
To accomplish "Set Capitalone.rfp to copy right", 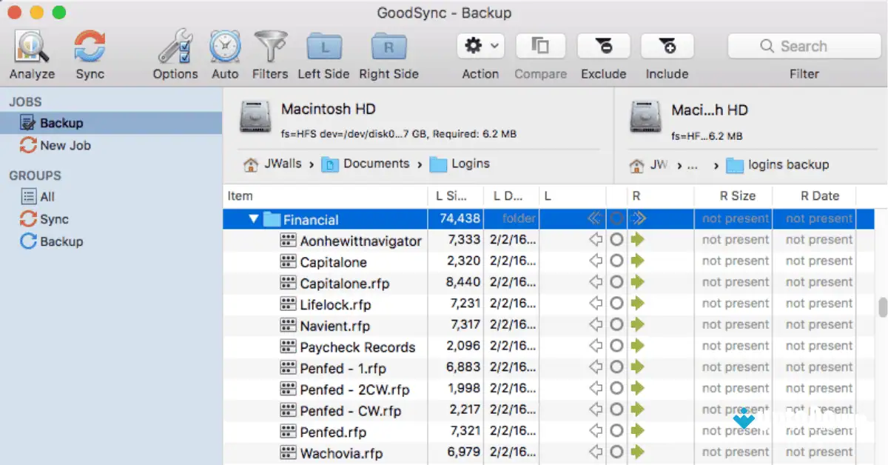I will (x=637, y=282).
